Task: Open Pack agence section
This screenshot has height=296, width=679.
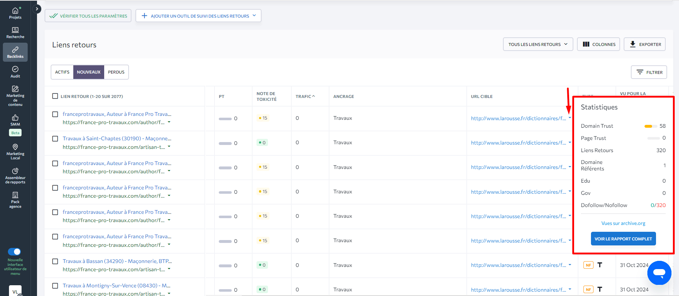Action: [15, 200]
